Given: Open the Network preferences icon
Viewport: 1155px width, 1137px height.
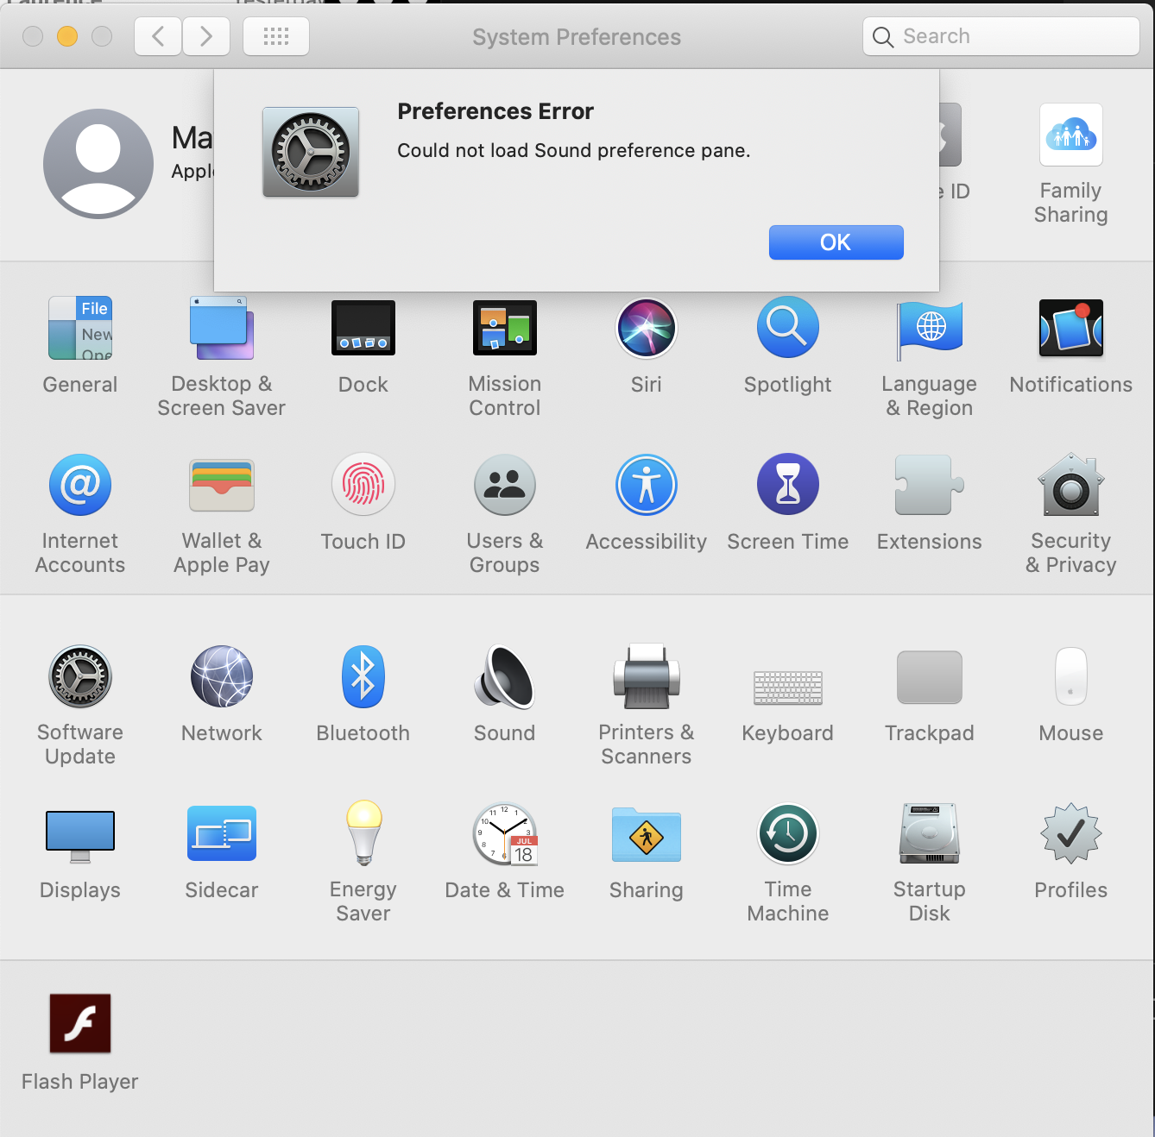Looking at the screenshot, I should [x=222, y=677].
